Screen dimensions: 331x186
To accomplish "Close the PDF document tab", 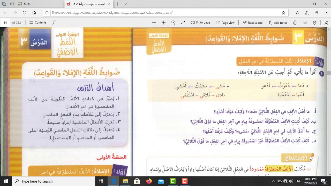I will 110,4.
